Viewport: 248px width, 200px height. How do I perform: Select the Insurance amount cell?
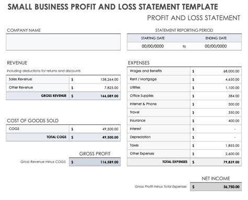(216, 121)
